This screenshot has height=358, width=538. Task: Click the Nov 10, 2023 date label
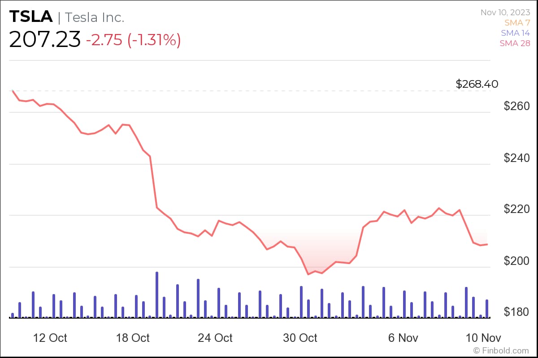[x=505, y=13]
